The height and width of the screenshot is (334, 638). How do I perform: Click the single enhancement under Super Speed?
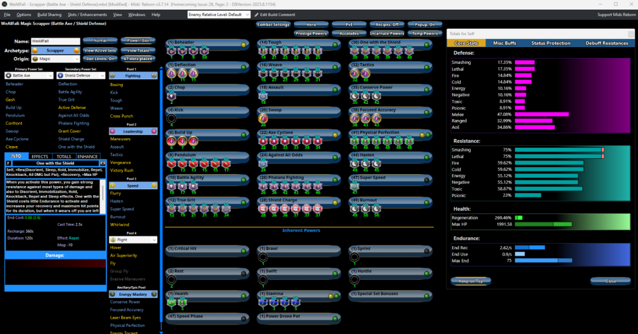coord(355,185)
